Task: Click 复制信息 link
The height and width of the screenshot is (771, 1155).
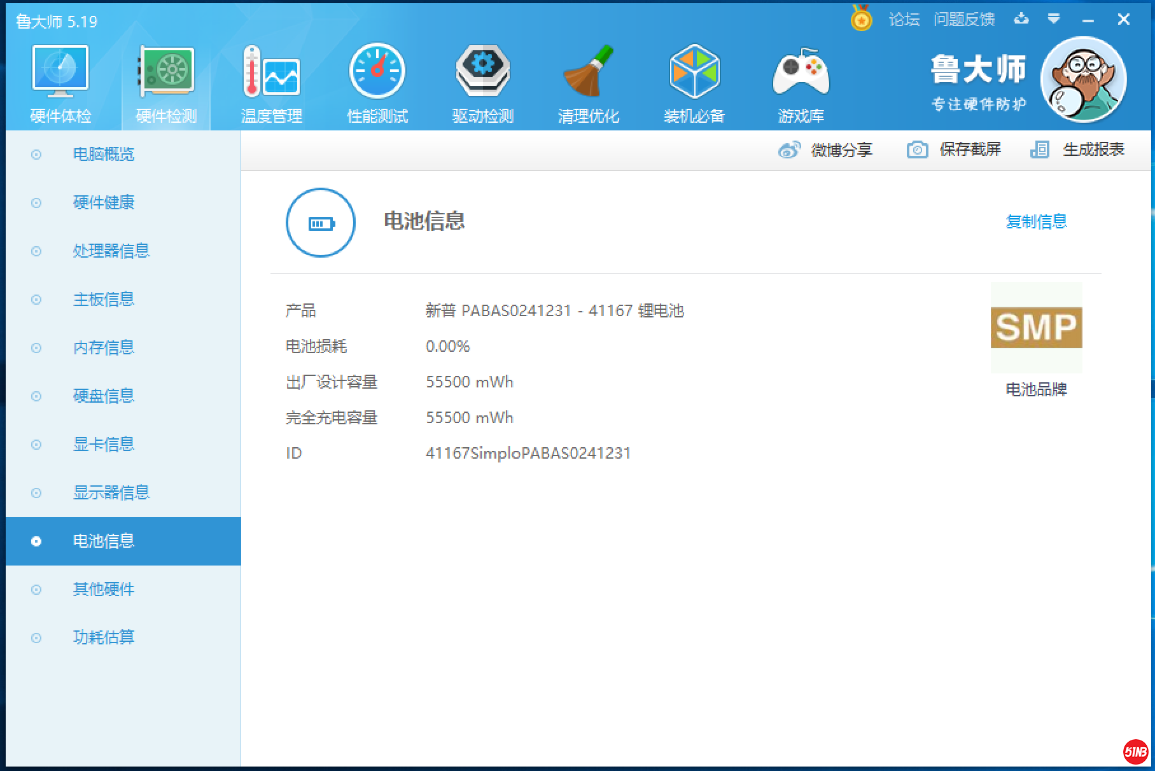Action: (x=1036, y=221)
